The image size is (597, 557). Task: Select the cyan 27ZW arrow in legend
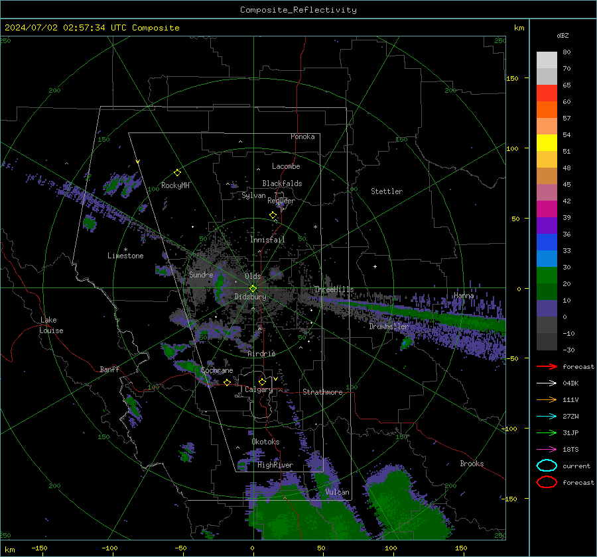click(547, 417)
